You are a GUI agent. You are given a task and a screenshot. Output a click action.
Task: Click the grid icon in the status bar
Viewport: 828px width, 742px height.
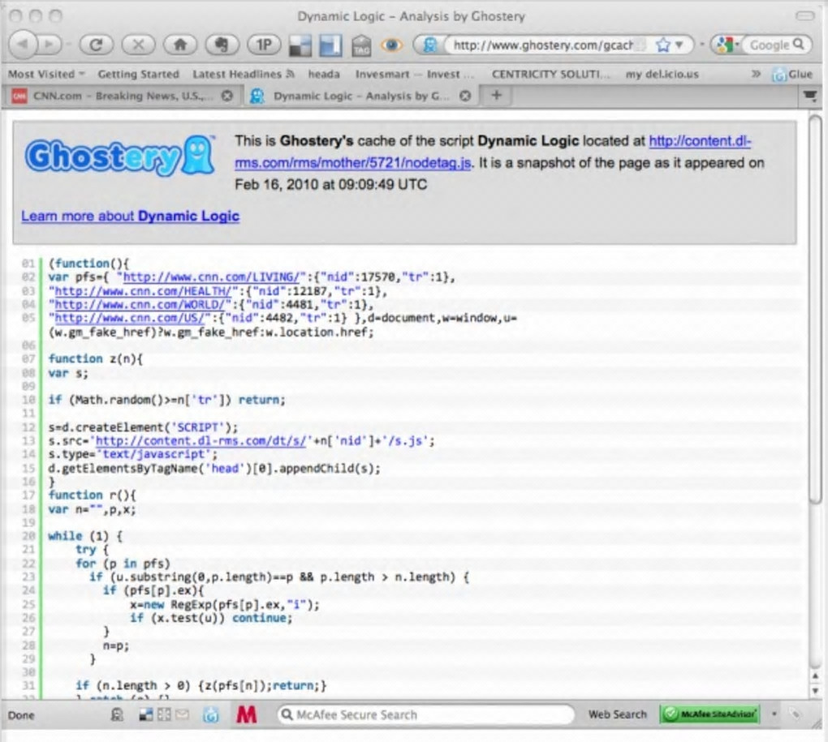[164, 714]
